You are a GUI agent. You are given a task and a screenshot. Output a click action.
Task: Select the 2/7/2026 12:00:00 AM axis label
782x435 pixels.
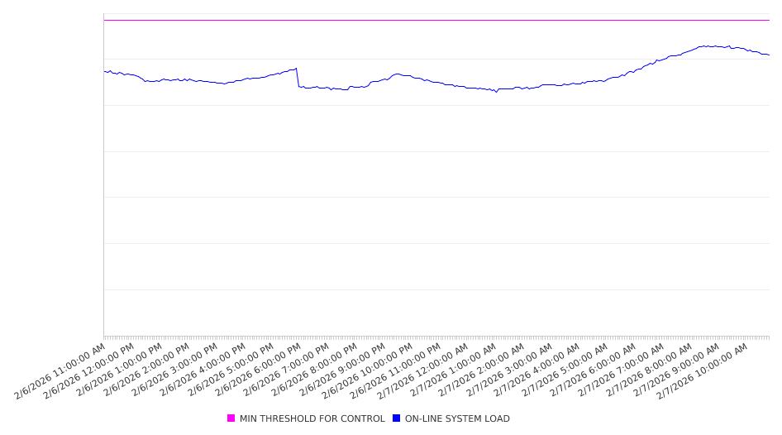pos(424,370)
